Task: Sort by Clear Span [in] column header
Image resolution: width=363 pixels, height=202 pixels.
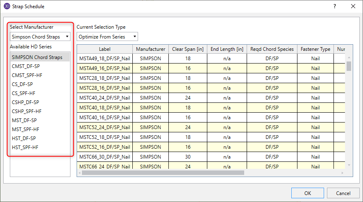Action: [188, 49]
